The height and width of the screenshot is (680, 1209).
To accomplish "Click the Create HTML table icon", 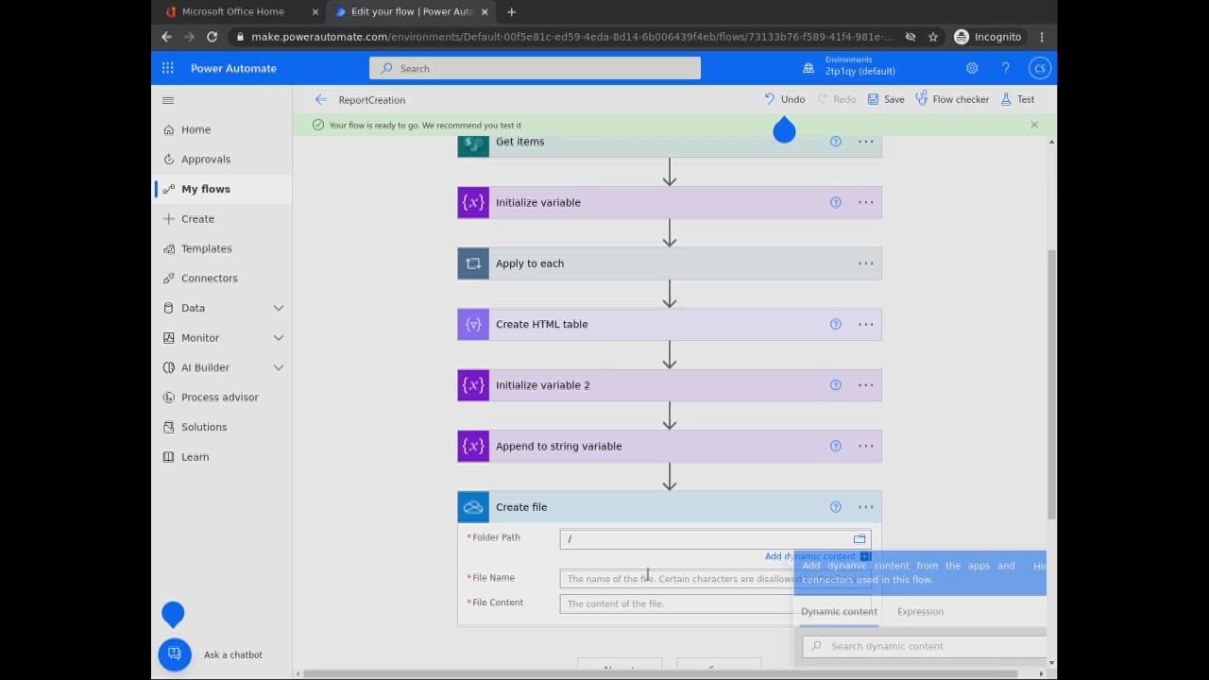I will coord(473,324).
